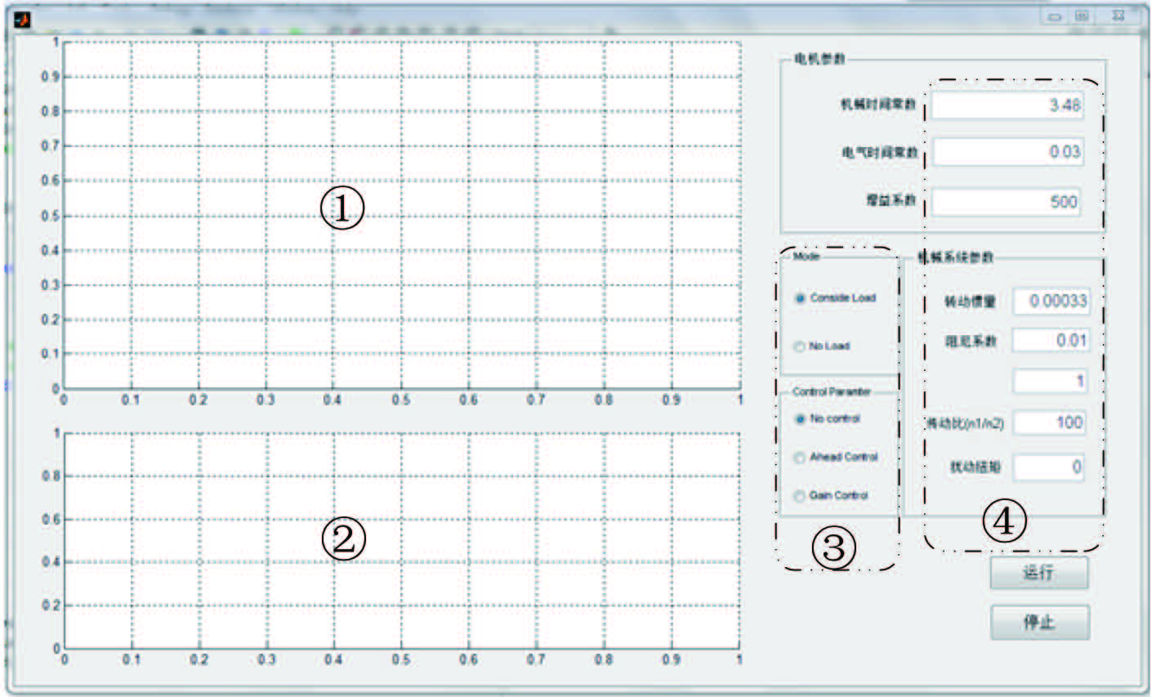Close the simulation window

pyautogui.click(x=1118, y=16)
